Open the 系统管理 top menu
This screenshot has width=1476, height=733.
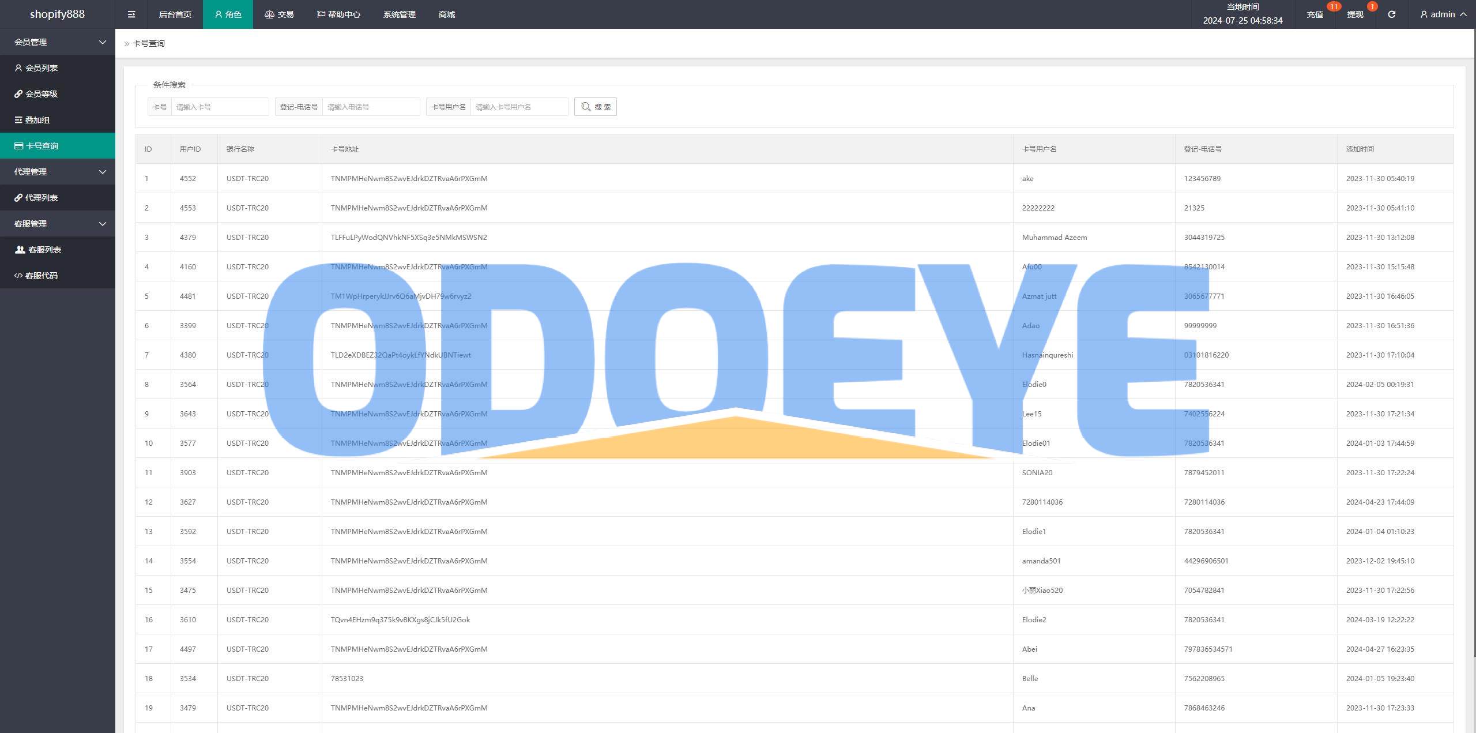(x=399, y=14)
